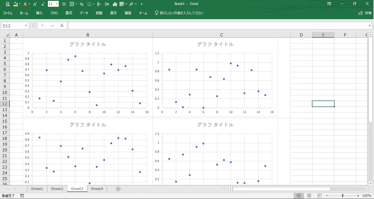
Task: Insert column chart icon in toolbar
Action: click(115, 4)
